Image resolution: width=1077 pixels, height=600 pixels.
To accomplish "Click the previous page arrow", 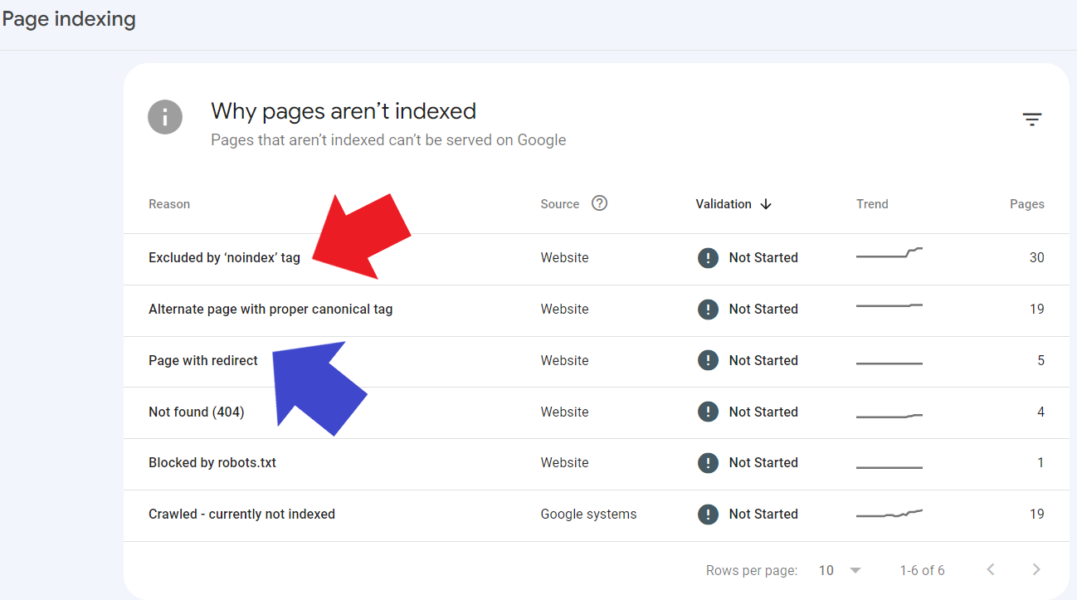I will pos(990,569).
